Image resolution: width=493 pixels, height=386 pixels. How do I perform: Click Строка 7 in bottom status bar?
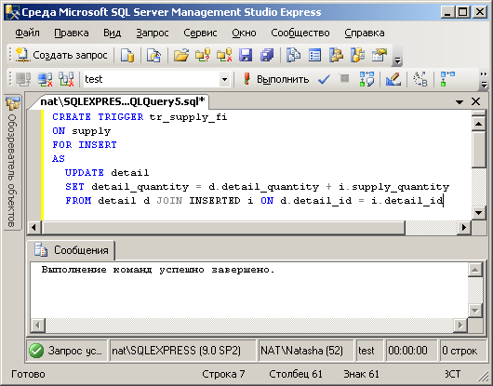coord(223,374)
